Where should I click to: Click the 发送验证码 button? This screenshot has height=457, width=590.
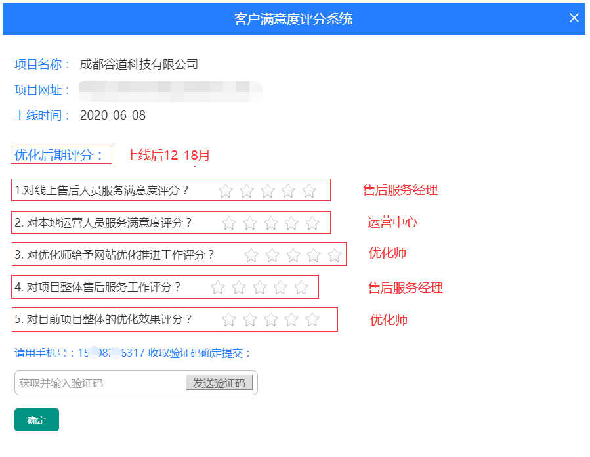(x=219, y=383)
